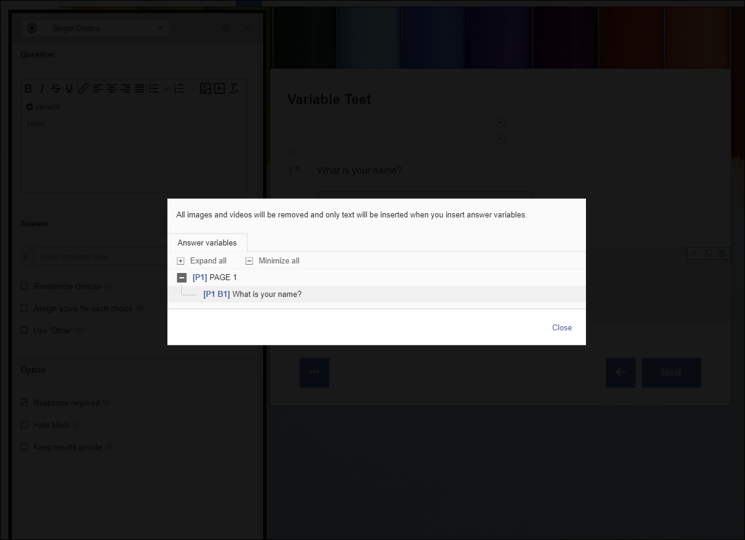745x540 pixels.
Task: Open help for Randomize choices
Action: (x=108, y=286)
